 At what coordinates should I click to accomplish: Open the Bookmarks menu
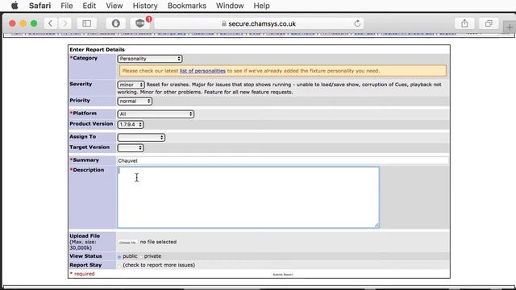tap(187, 6)
